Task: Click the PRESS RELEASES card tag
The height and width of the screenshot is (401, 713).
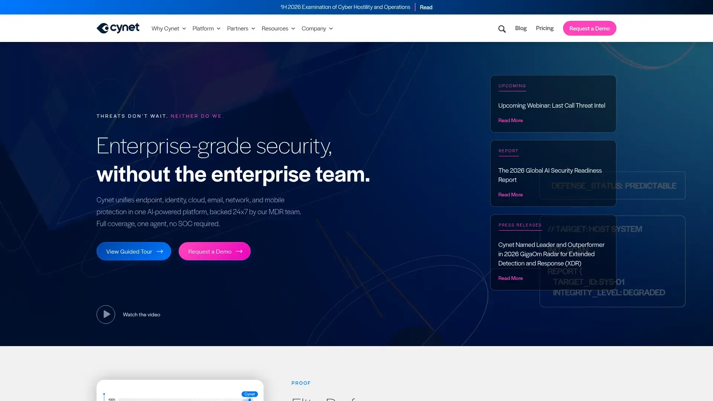Action: click(x=520, y=225)
